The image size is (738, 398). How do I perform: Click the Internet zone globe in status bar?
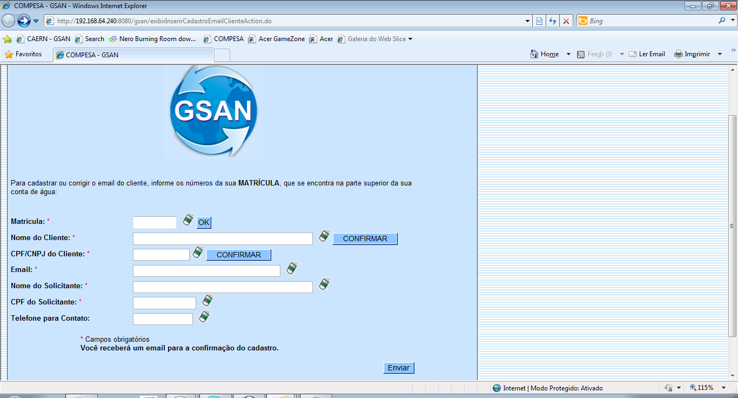[497, 388]
